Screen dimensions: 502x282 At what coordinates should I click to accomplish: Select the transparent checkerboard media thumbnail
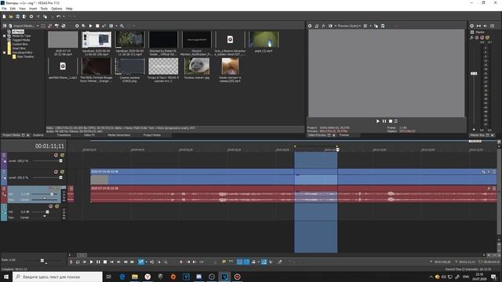click(x=163, y=66)
